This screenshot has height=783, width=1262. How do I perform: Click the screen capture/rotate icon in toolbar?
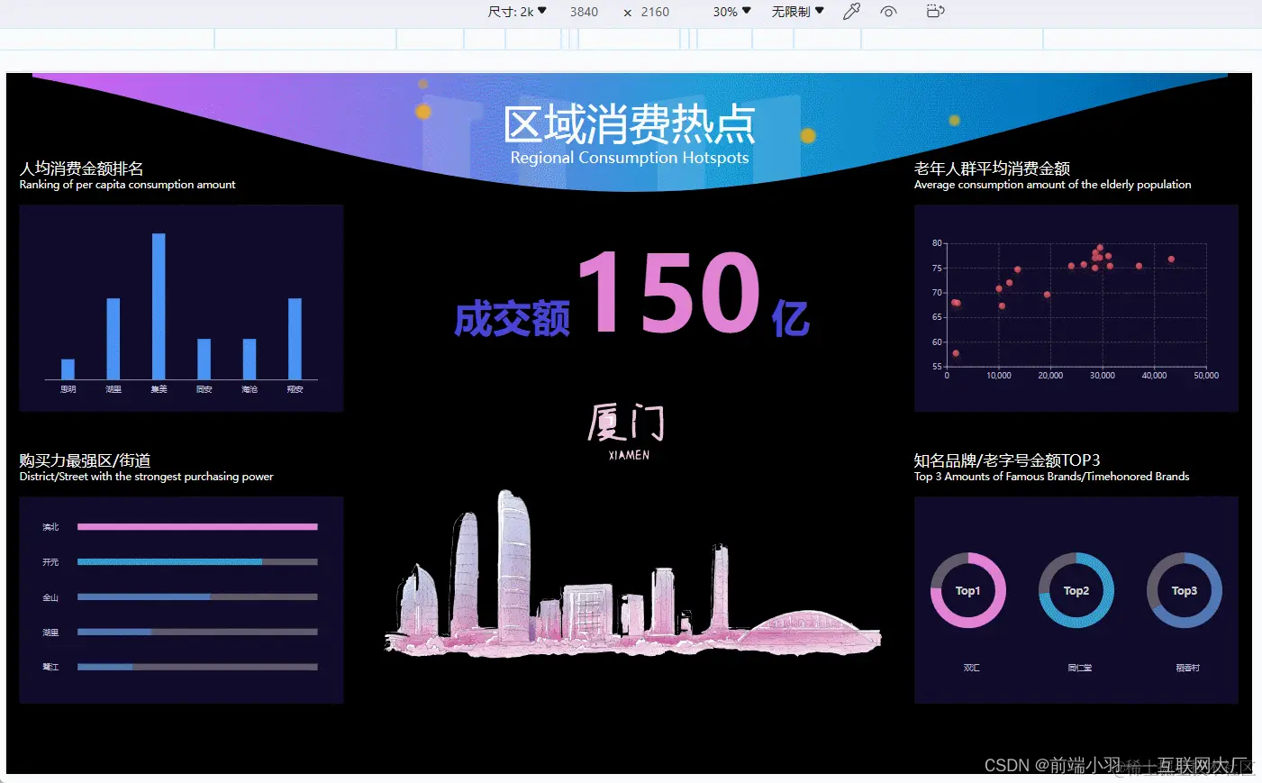point(933,12)
